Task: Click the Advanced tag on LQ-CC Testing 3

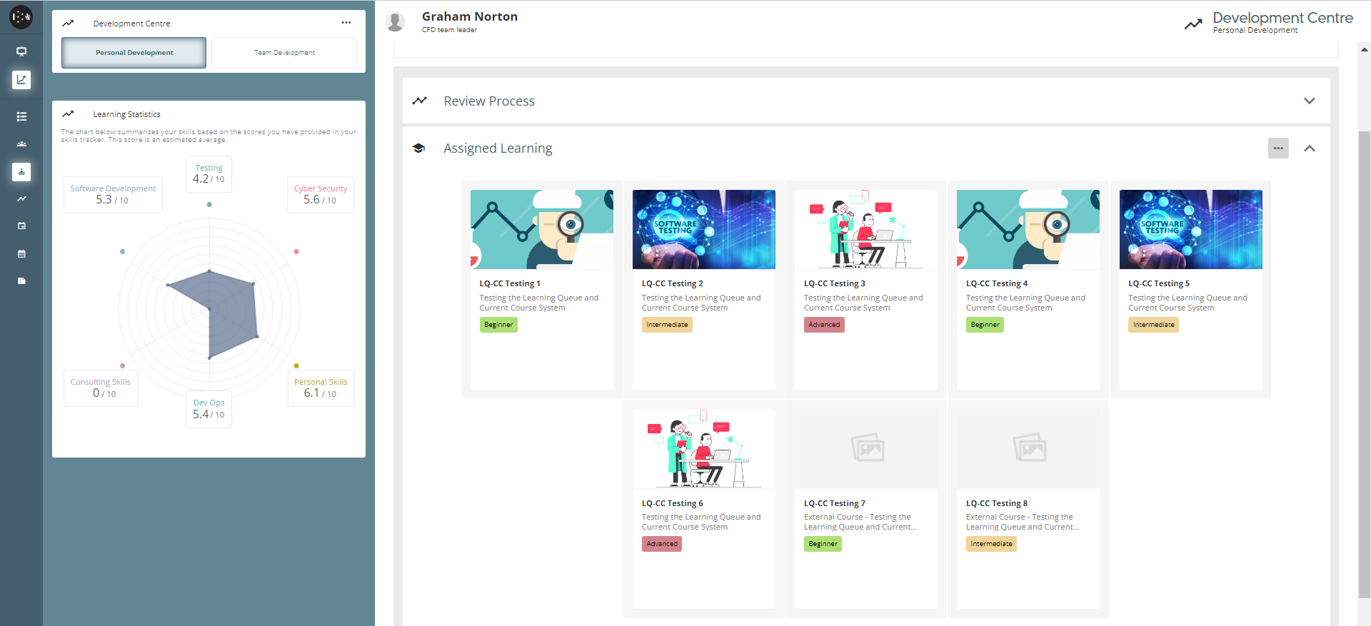Action: point(824,325)
